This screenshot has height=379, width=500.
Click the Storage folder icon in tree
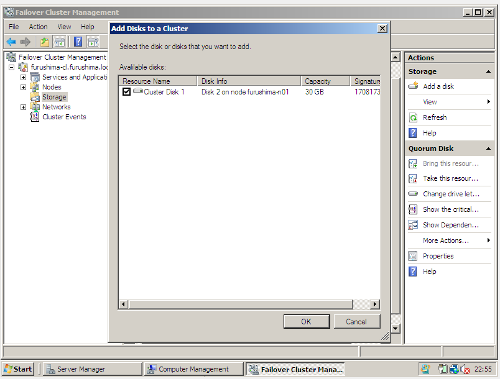click(x=35, y=97)
